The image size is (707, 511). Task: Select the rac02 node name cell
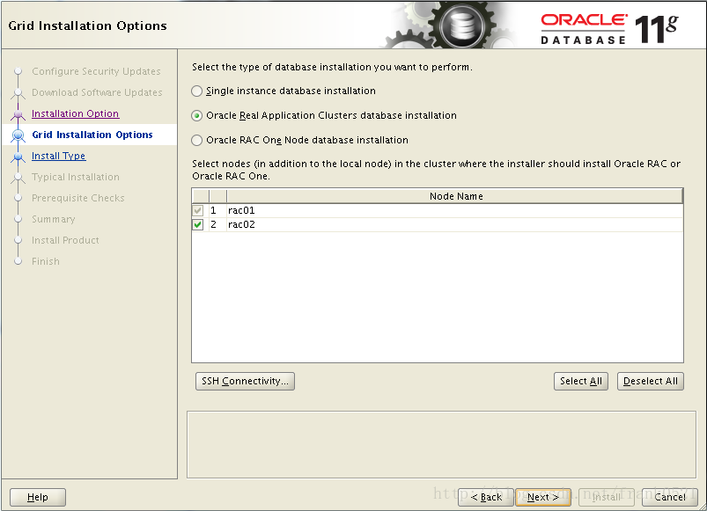454,224
